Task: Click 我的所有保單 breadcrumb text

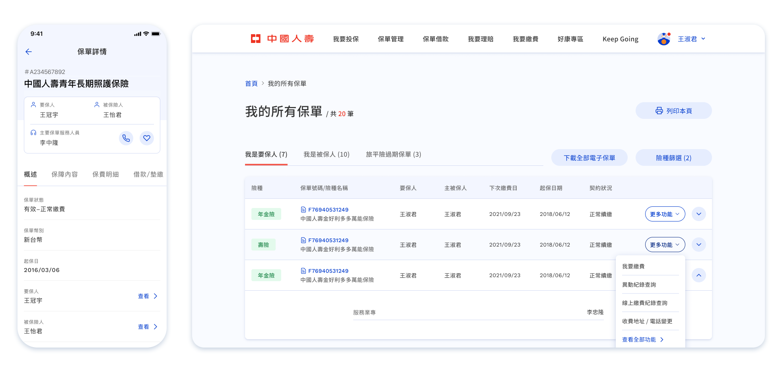Action: pos(287,84)
